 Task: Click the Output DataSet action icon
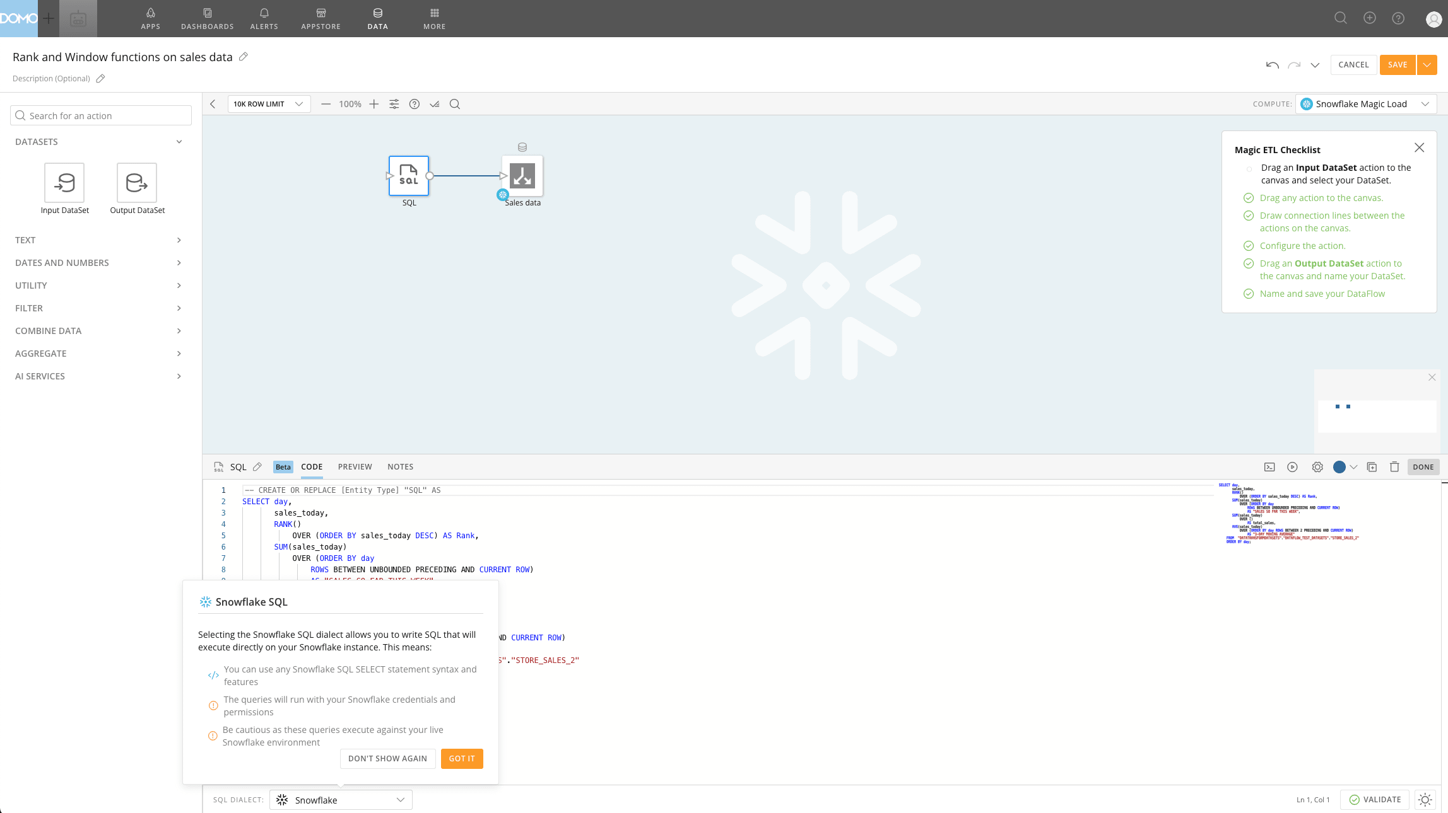coord(137,183)
